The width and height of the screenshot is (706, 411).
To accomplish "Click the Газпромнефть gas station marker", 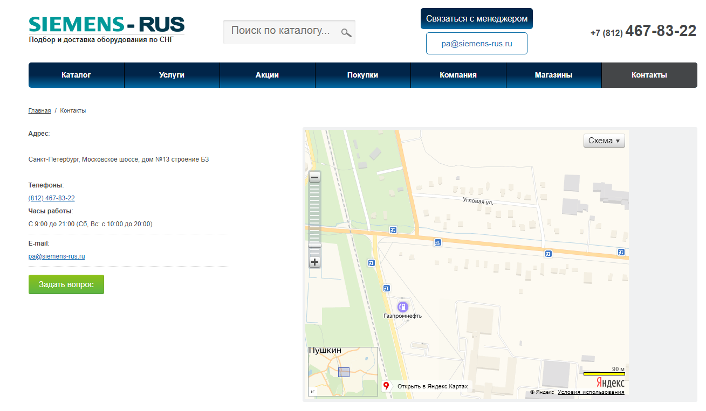I will pos(402,307).
